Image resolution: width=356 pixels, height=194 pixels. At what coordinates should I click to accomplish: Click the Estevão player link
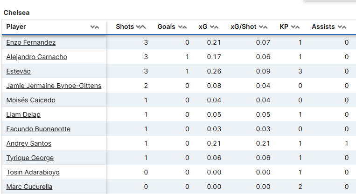[19, 71]
